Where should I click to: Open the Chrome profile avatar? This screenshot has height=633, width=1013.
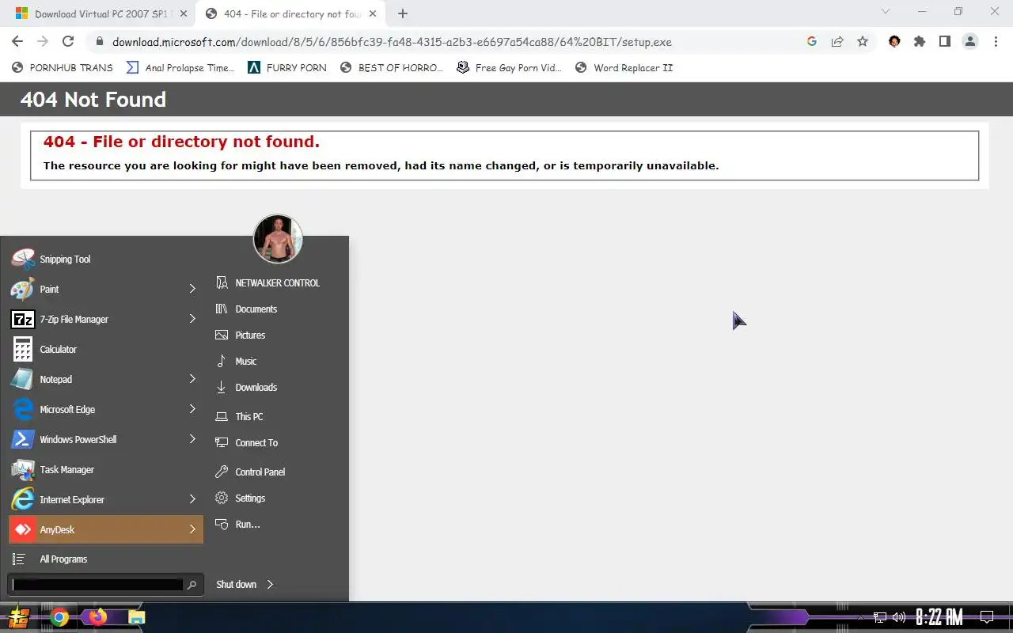coord(970,42)
